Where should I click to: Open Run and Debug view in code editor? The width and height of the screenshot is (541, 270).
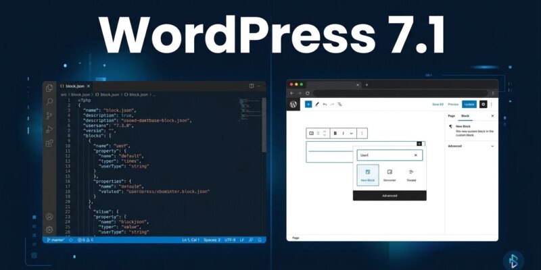[x=49, y=130]
